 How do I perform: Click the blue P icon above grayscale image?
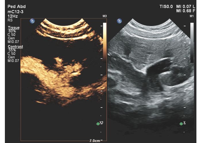click(x=119, y=21)
